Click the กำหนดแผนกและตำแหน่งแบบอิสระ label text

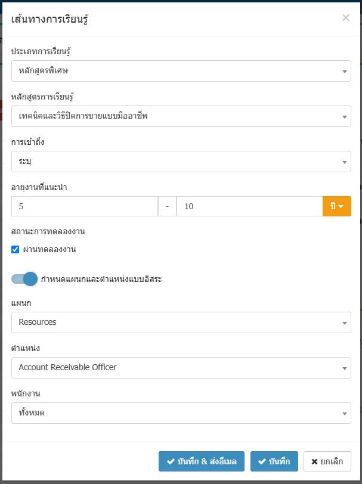point(101,280)
